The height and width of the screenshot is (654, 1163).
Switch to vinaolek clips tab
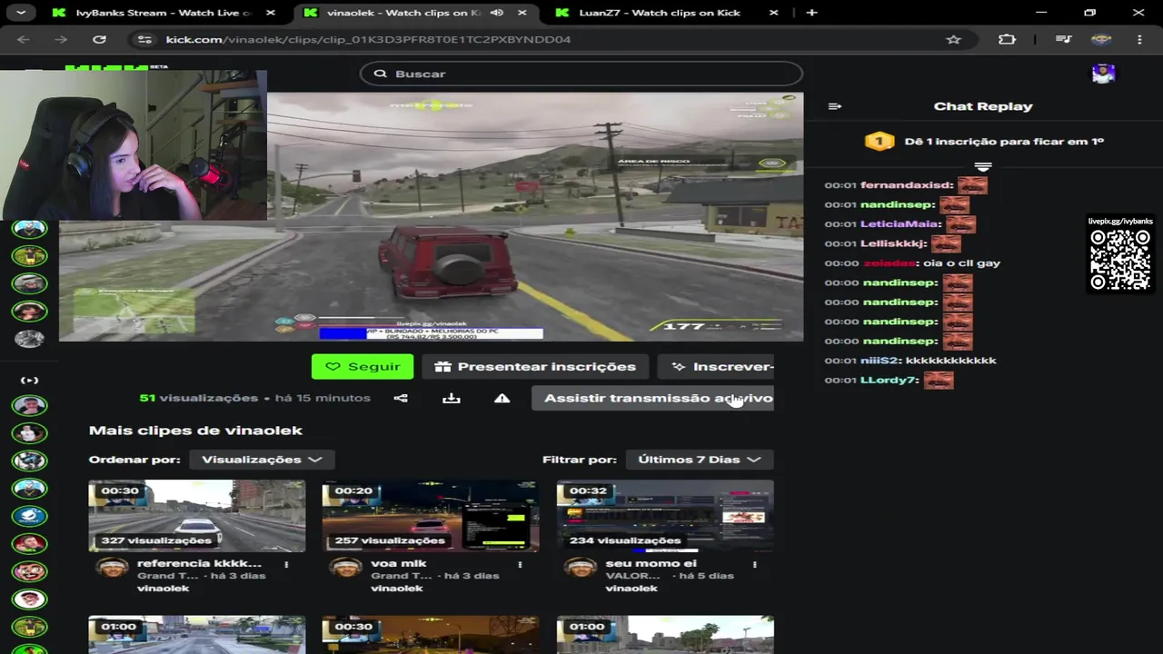point(416,13)
